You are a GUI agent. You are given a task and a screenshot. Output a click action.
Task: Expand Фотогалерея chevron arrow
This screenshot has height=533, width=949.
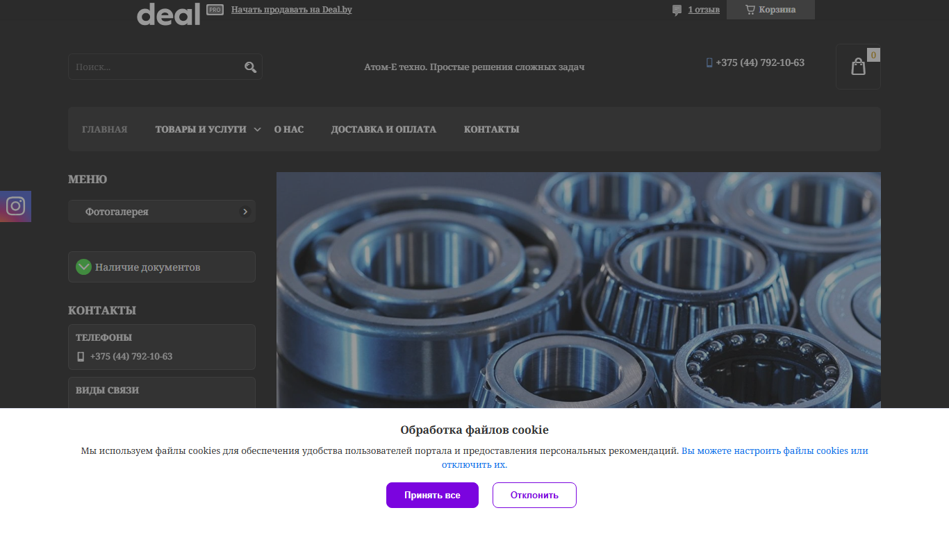click(245, 212)
